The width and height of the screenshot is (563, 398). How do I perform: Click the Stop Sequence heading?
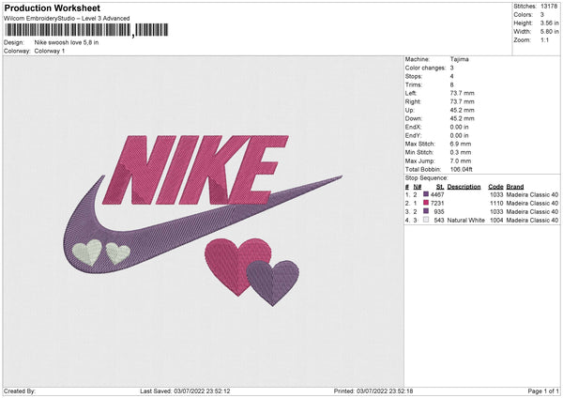coord(427,178)
